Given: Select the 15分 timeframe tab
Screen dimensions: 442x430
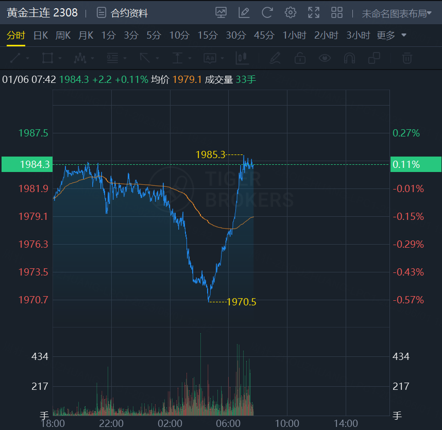Looking at the screenshot, I should [208, 36].
